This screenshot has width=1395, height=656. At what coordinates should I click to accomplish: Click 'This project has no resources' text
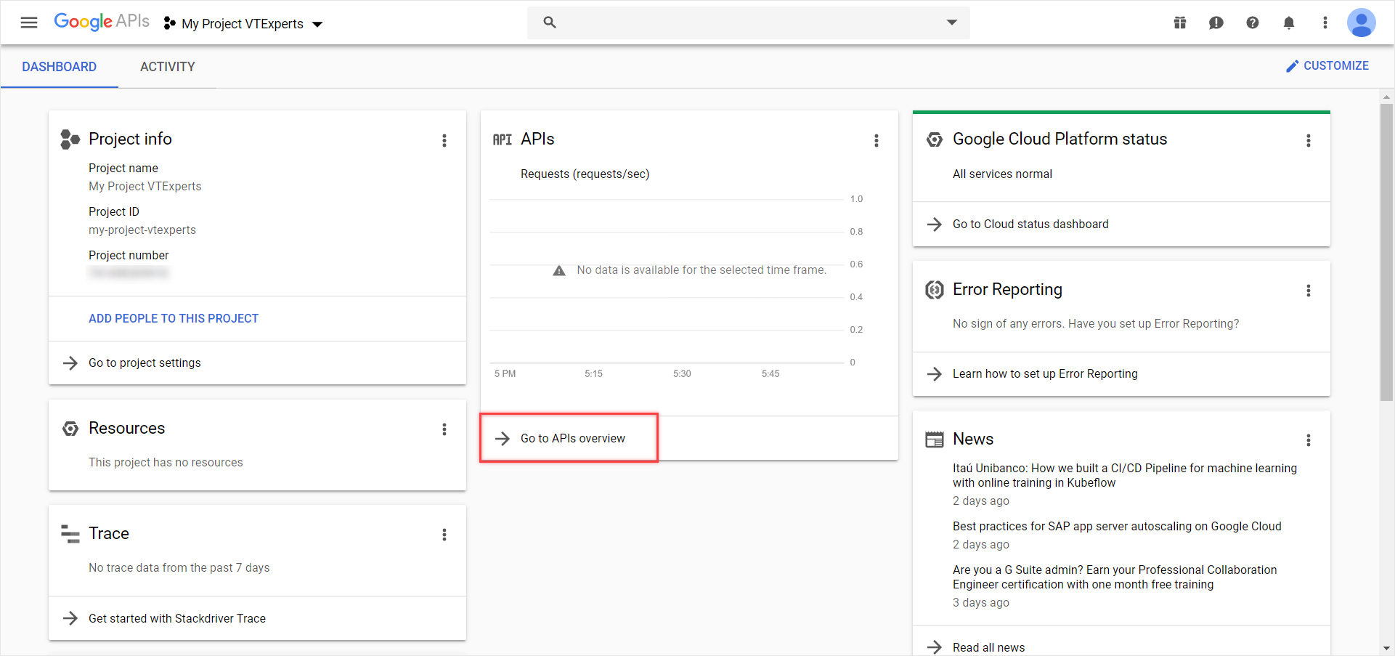click(x=166, y=462)
